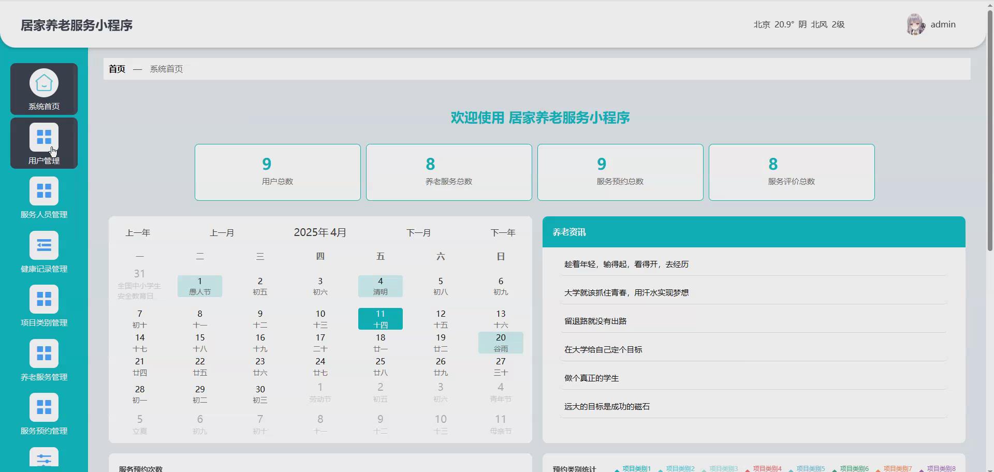994x472 pixels.
Task: Click the partially visible bottom sidebar icon
Action: [43, 458]
